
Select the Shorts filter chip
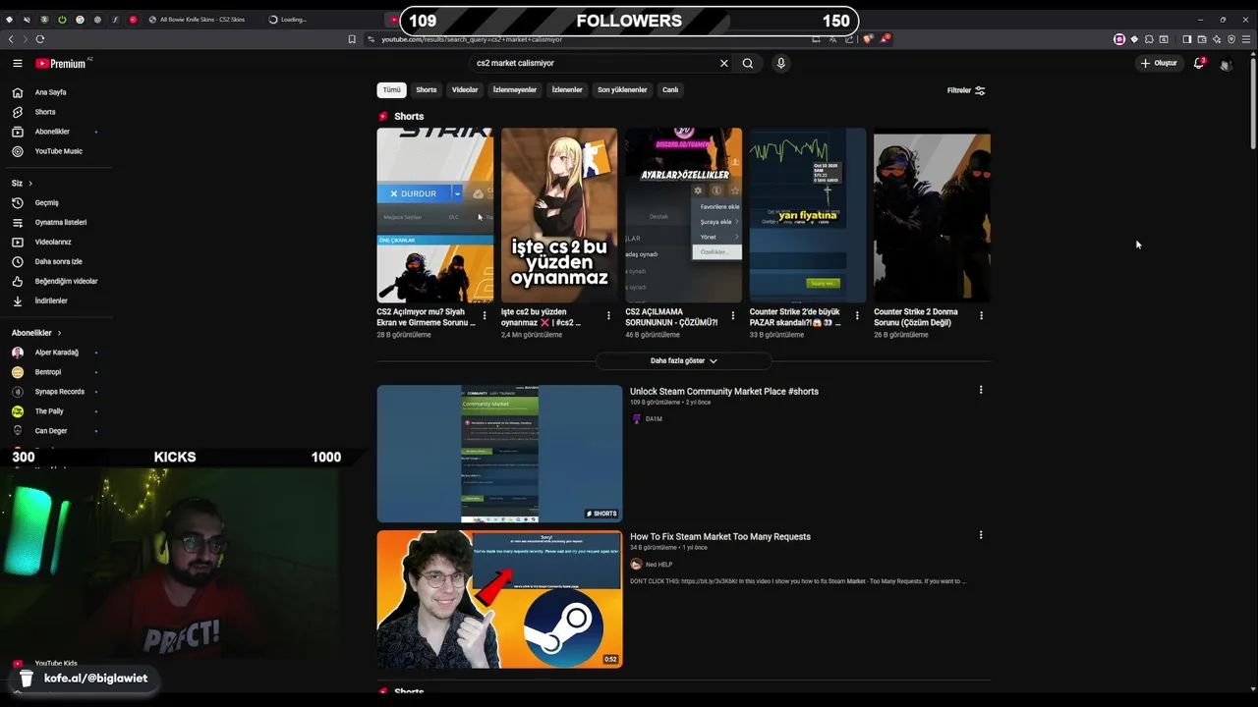(426, 89)
